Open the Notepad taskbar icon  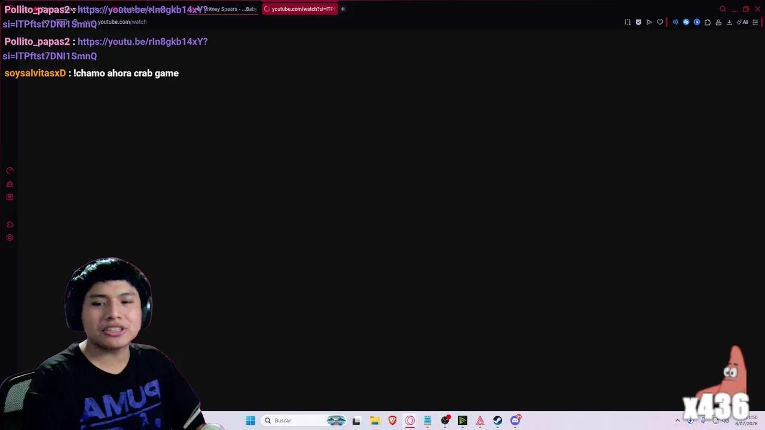(x=427, y=420)
